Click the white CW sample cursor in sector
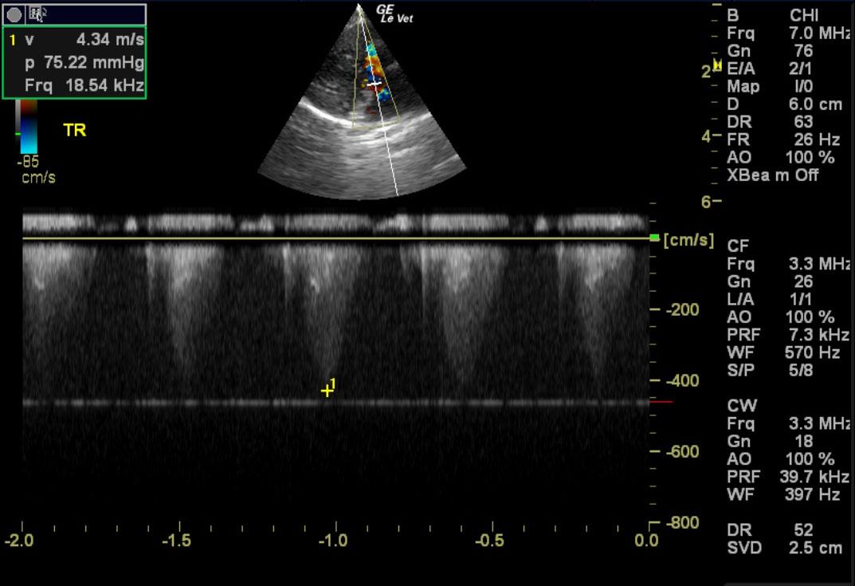The width and height of the screenshot is (855, 586). 374,83
